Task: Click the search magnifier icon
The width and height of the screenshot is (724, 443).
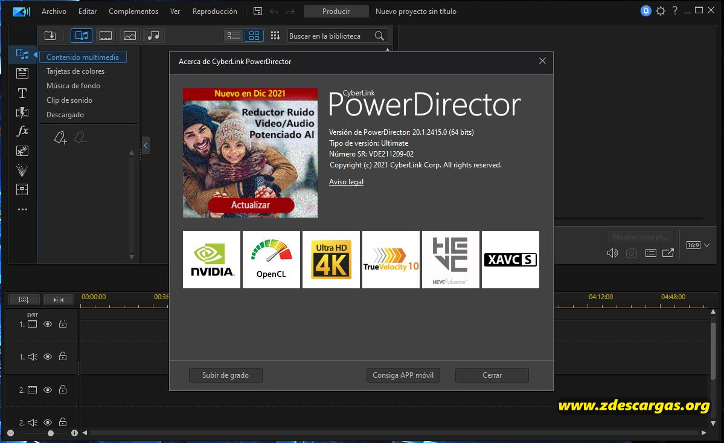Action: [379, 36]
